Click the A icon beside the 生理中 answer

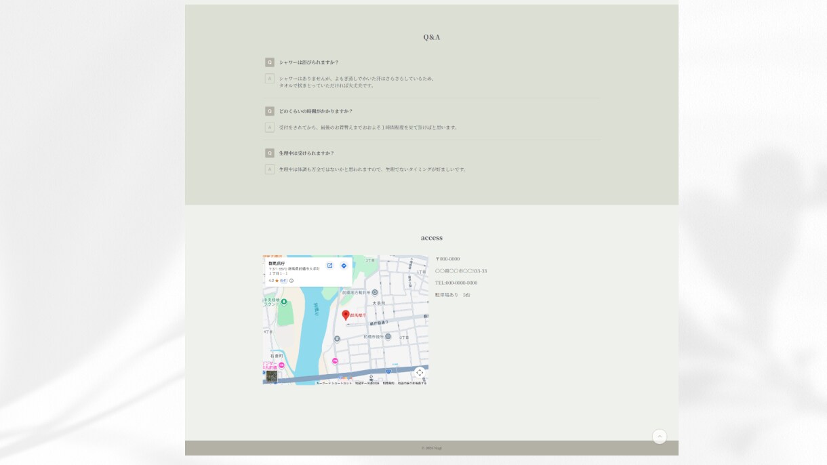pos(270,169)
